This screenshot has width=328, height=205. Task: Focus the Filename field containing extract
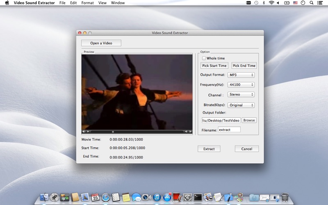(x=229, y=130)
